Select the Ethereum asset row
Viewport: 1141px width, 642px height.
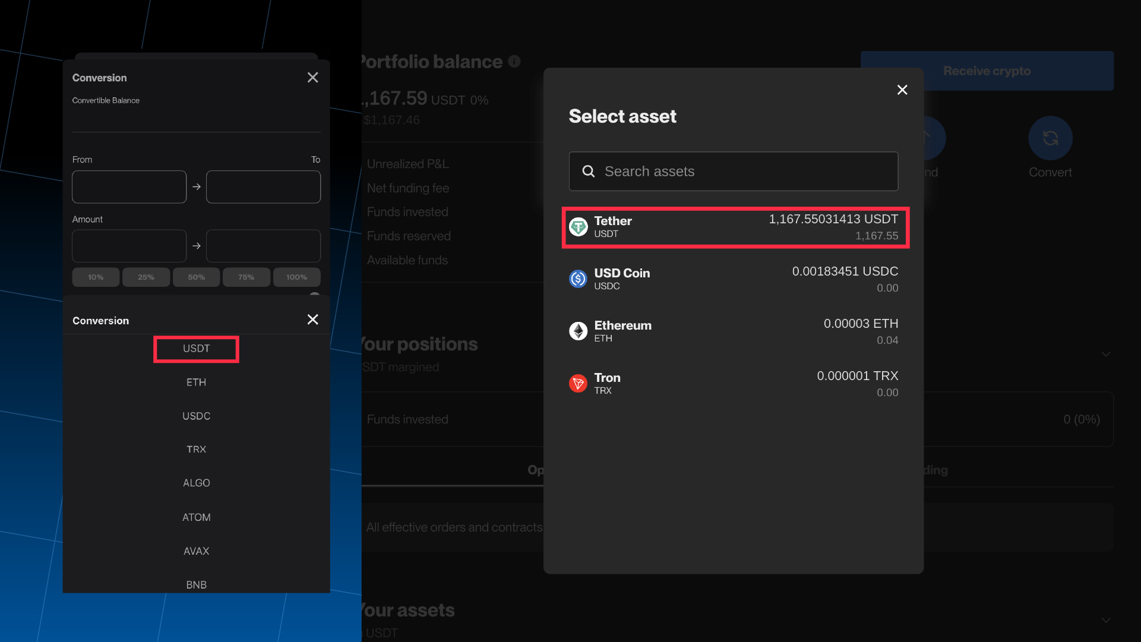(x=733, y=331)
